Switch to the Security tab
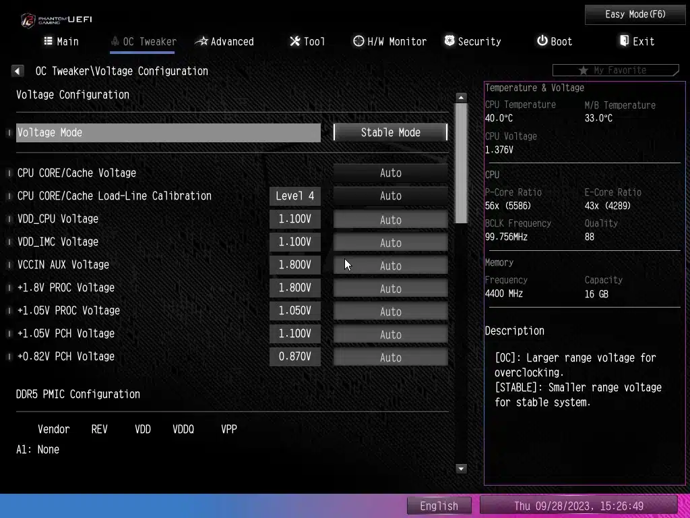 click(x=472, y=42)
